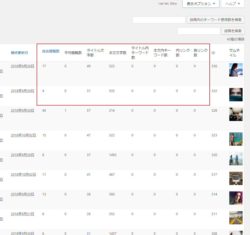
Task: Click the サムネイル column header
Action: point(235,53)
